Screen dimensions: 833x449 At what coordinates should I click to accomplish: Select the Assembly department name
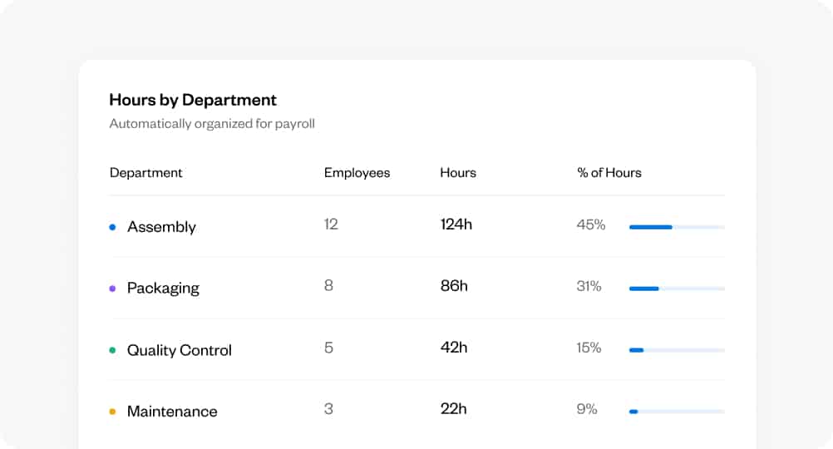[x=161, y=227]
